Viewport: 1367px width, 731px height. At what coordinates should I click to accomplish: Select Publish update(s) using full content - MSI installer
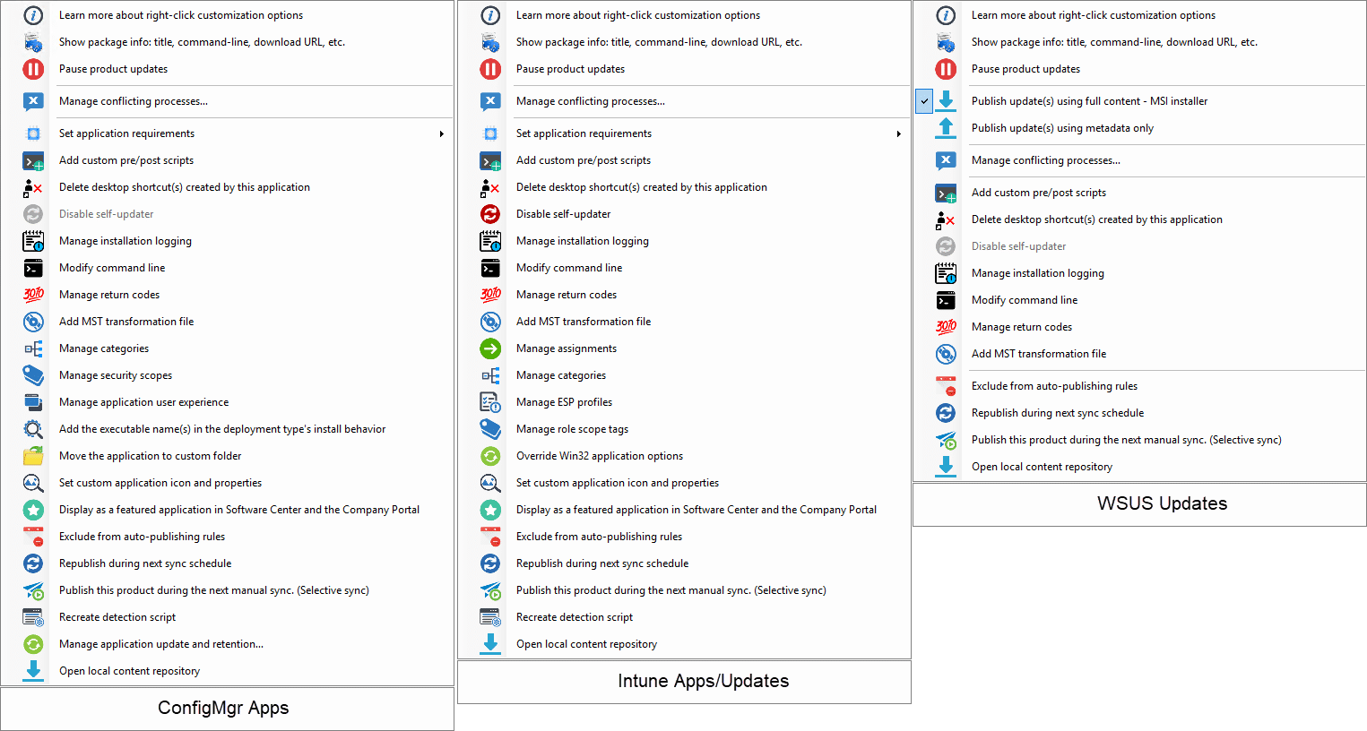(x=1089, y=101)
